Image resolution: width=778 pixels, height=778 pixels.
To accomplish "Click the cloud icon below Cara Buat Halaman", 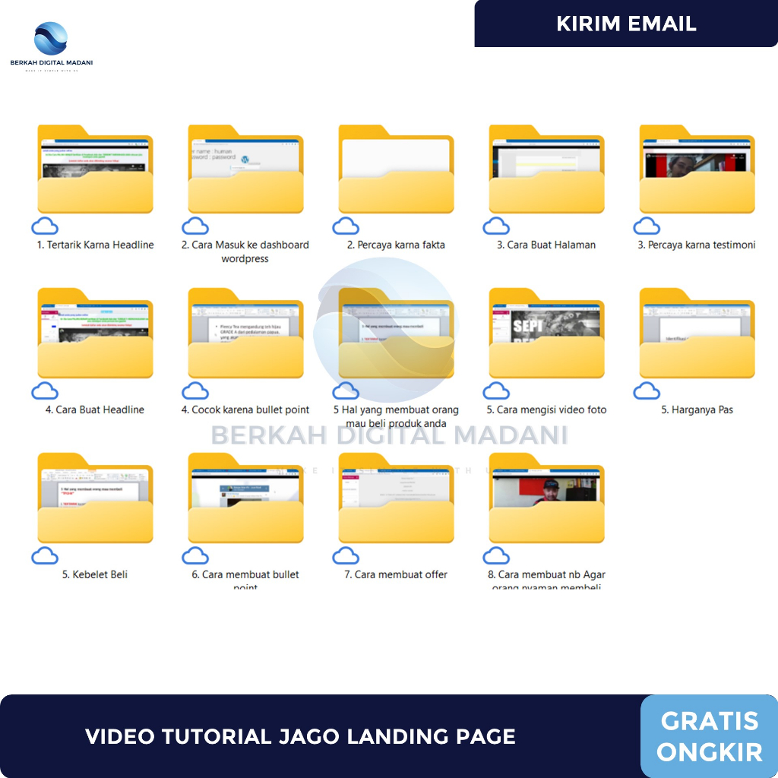I will coord(496,226).
